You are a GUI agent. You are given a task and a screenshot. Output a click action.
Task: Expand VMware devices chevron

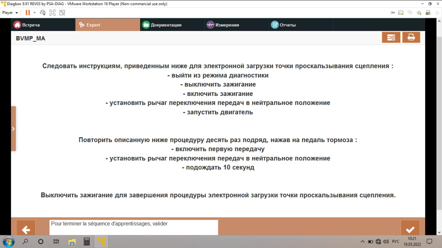pyautogui.click(x=393, y=13)
